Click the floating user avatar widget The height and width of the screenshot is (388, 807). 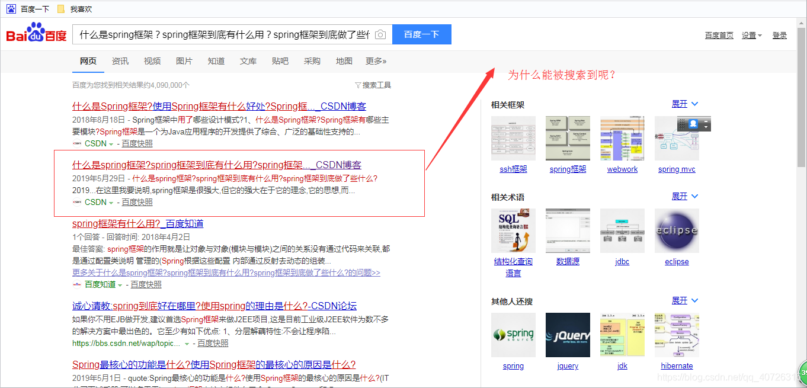tap(694, 124)
